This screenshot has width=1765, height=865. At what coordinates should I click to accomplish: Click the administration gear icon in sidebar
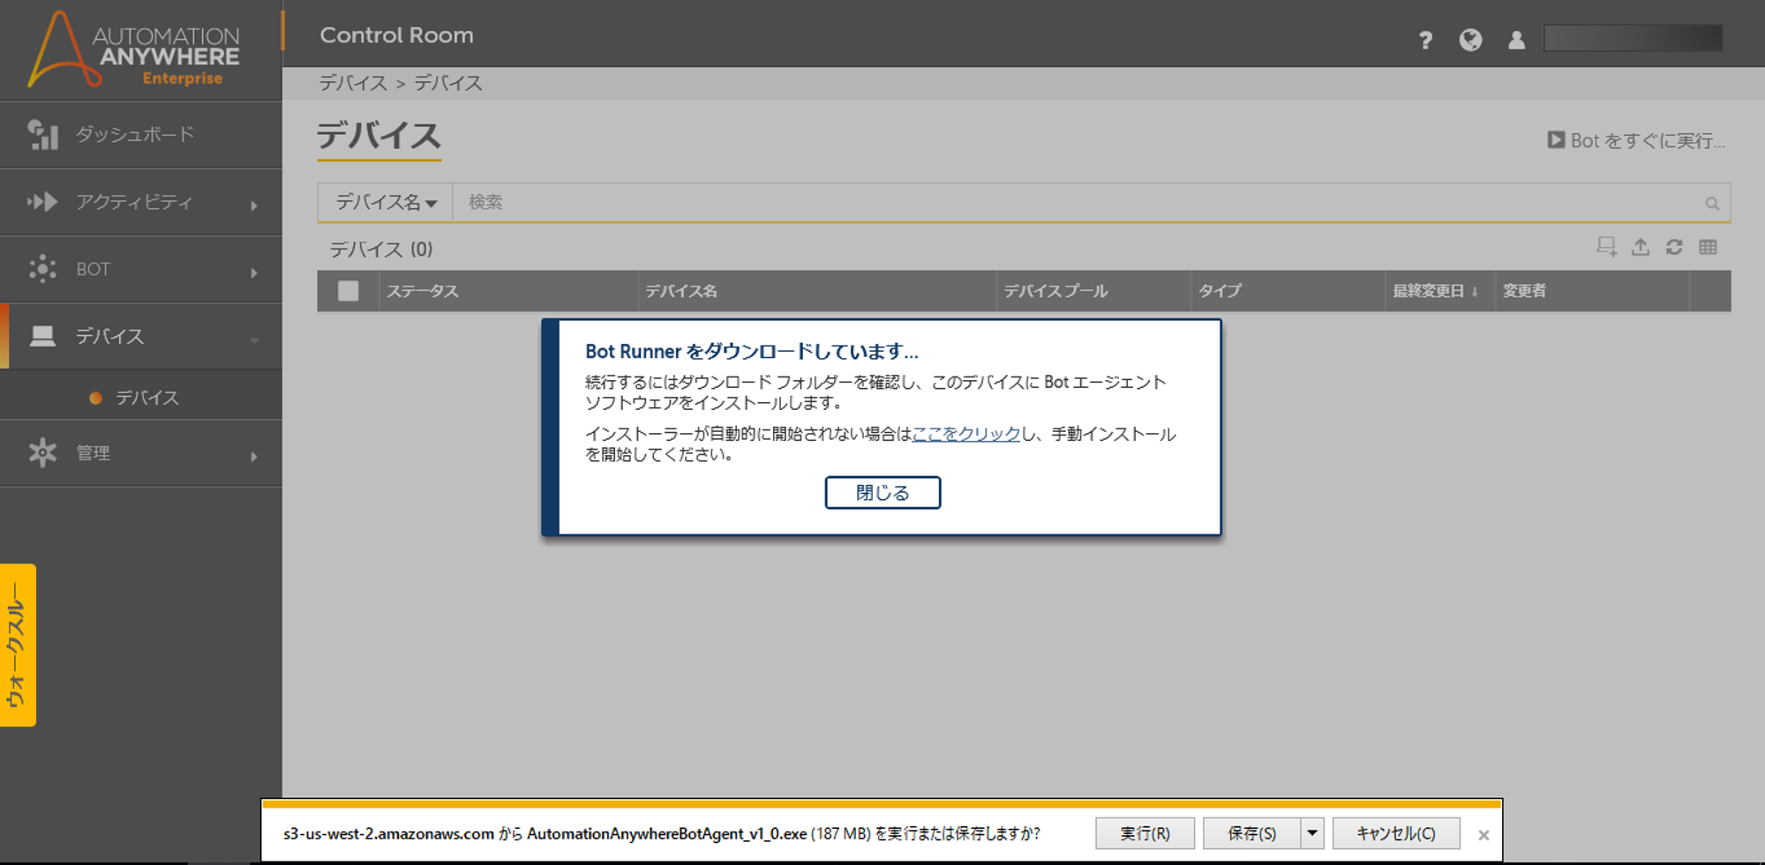tap(42, 452)
